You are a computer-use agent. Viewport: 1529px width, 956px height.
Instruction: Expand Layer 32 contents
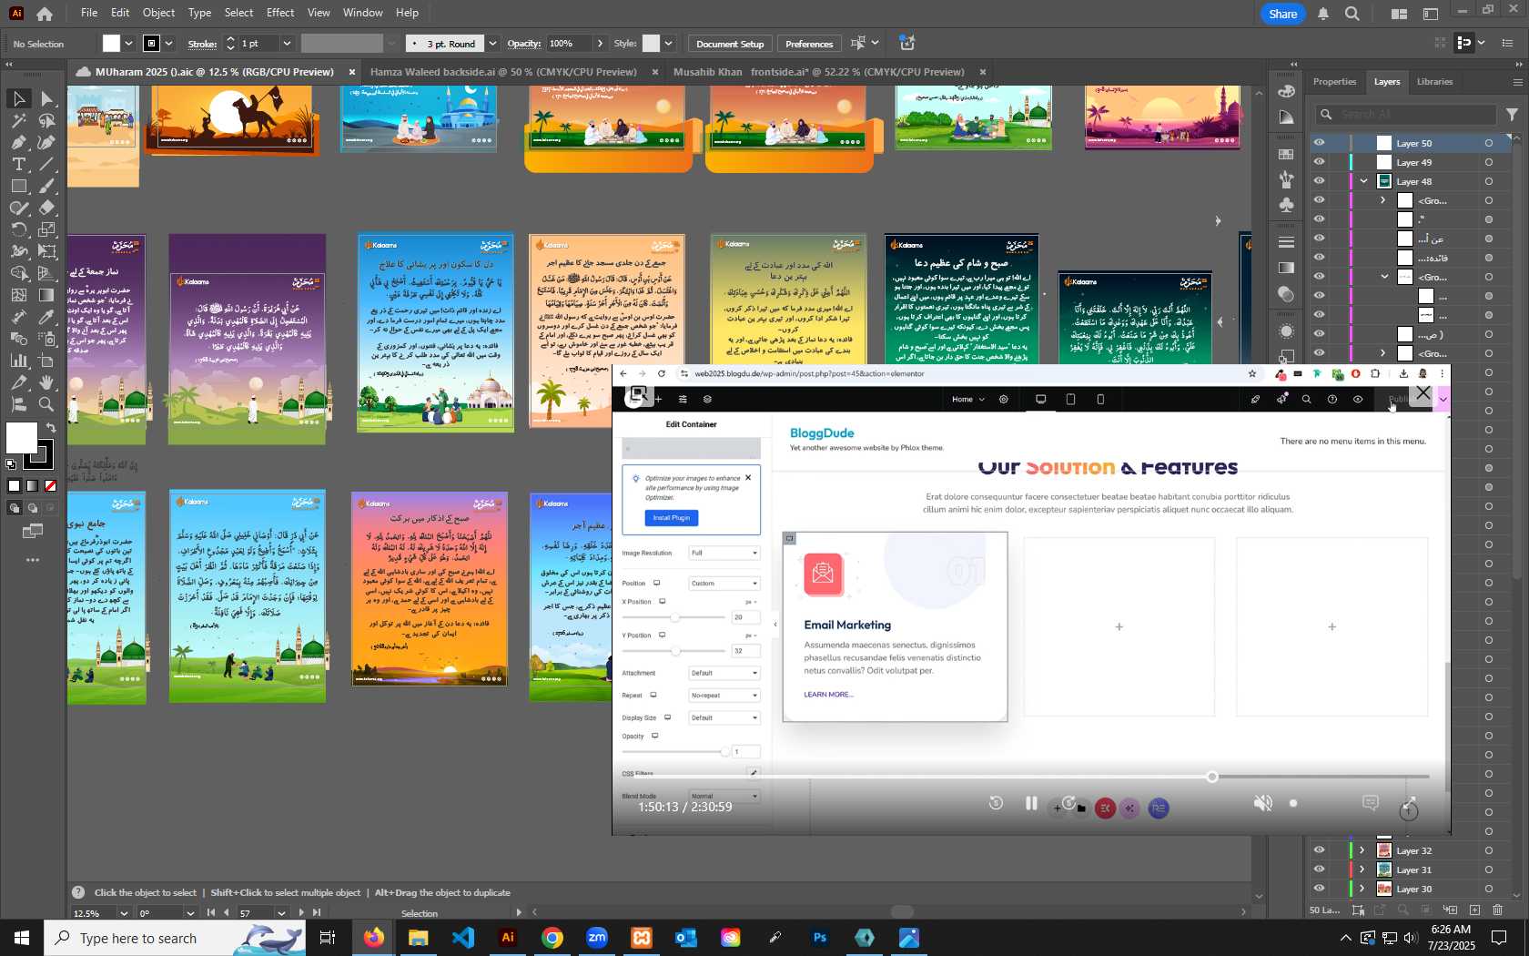click(1362, 850)
